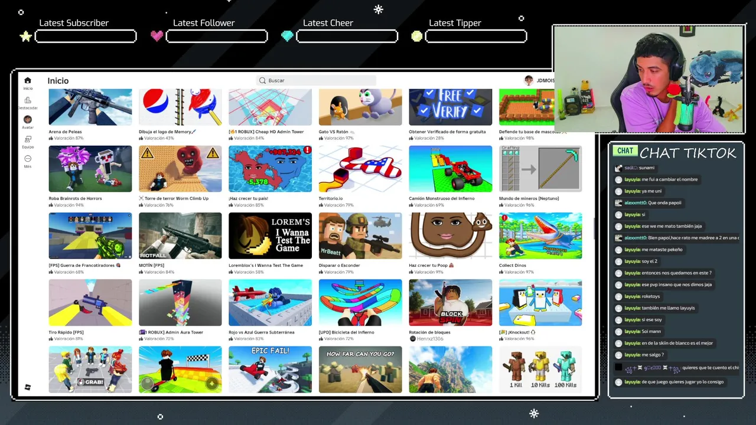Click the thumbs-up icon beside Valoración 85%
Image resolution: width=756 pixels, height=425 pixels.
(x=231, y=205)
